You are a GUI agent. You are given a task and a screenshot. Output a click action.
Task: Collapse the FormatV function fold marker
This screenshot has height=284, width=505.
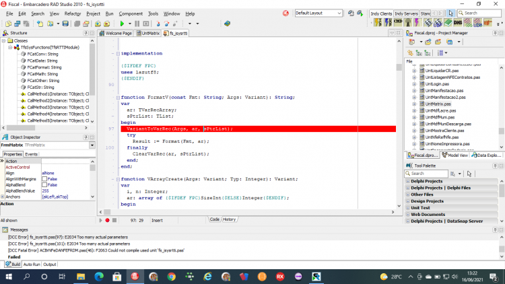click(118, 97)
